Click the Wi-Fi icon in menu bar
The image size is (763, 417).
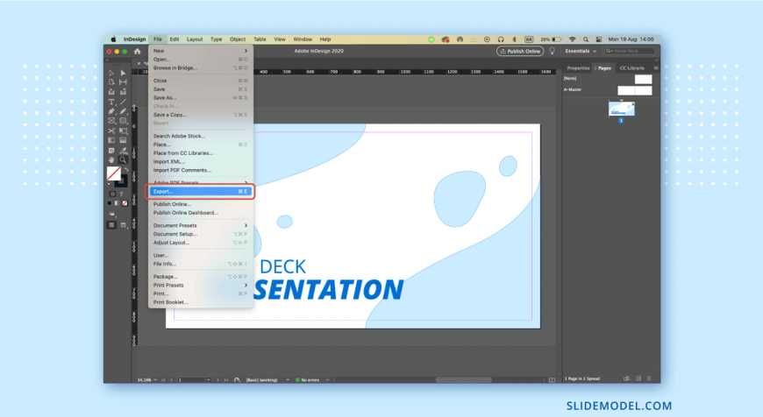point(572,39)
